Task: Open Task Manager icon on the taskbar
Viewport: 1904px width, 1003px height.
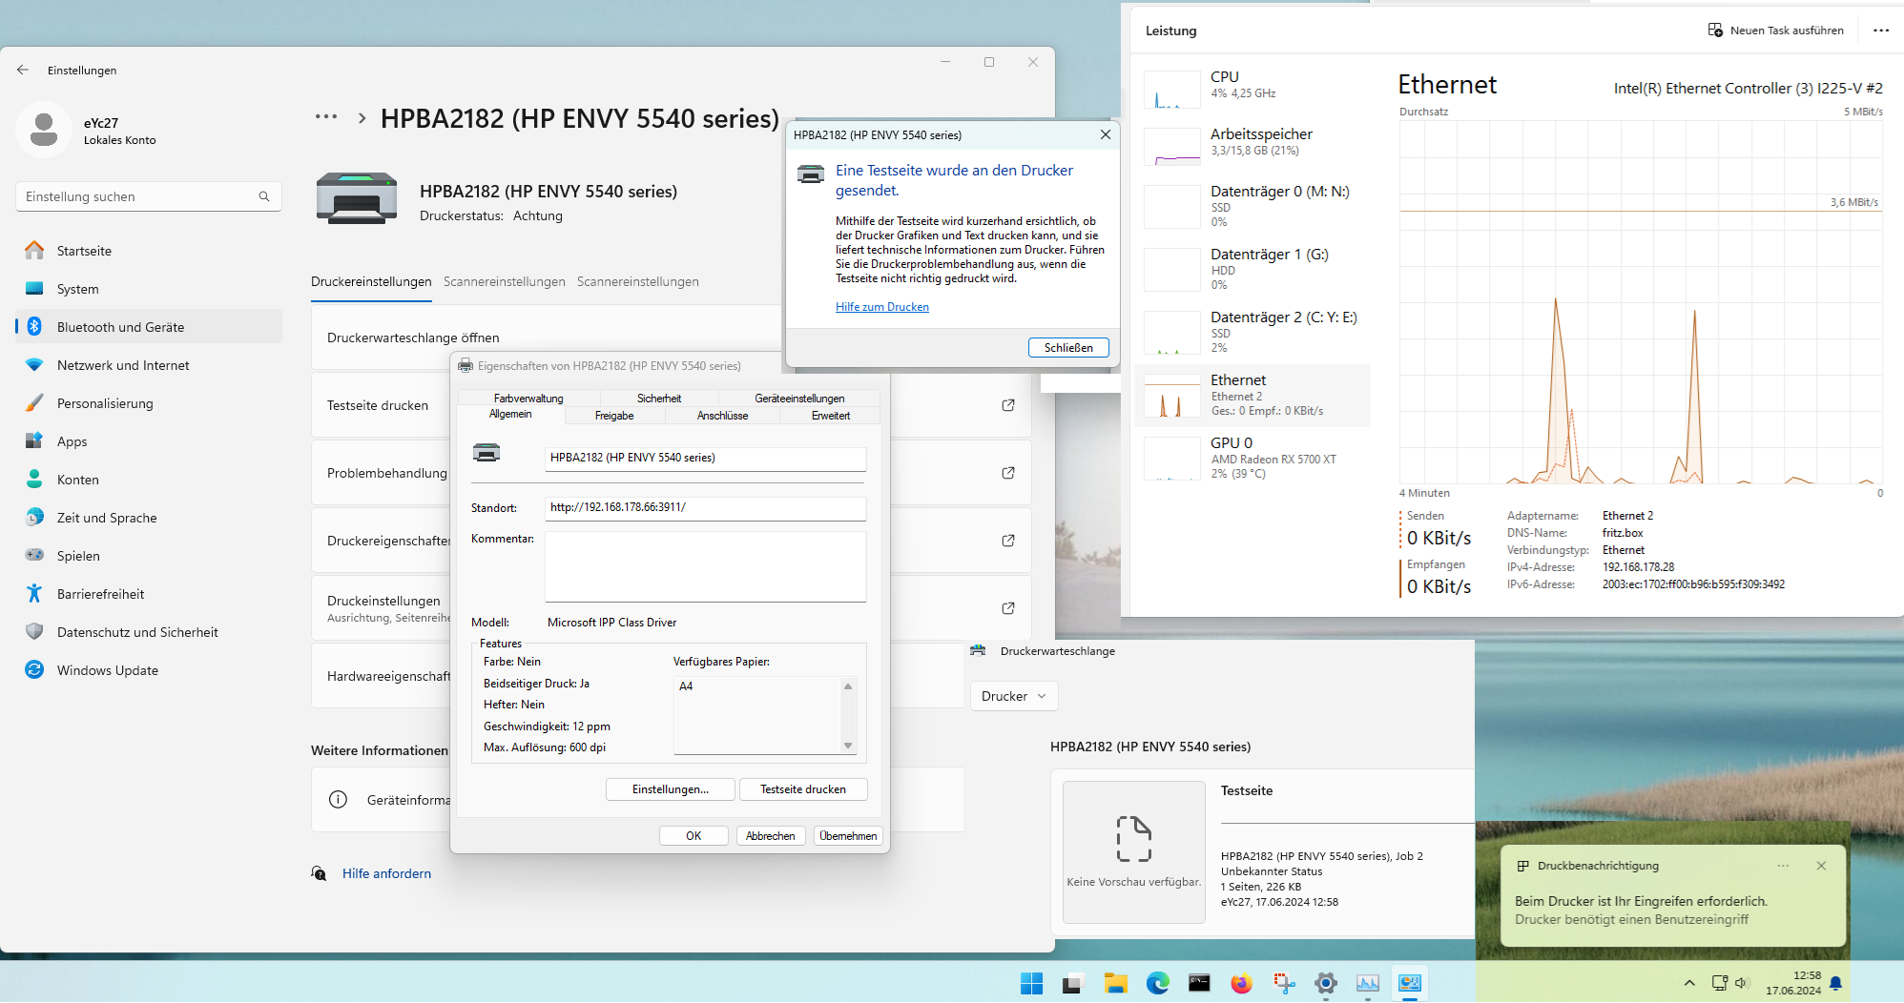Action: pyautogui.click(x=1368, y=983)
